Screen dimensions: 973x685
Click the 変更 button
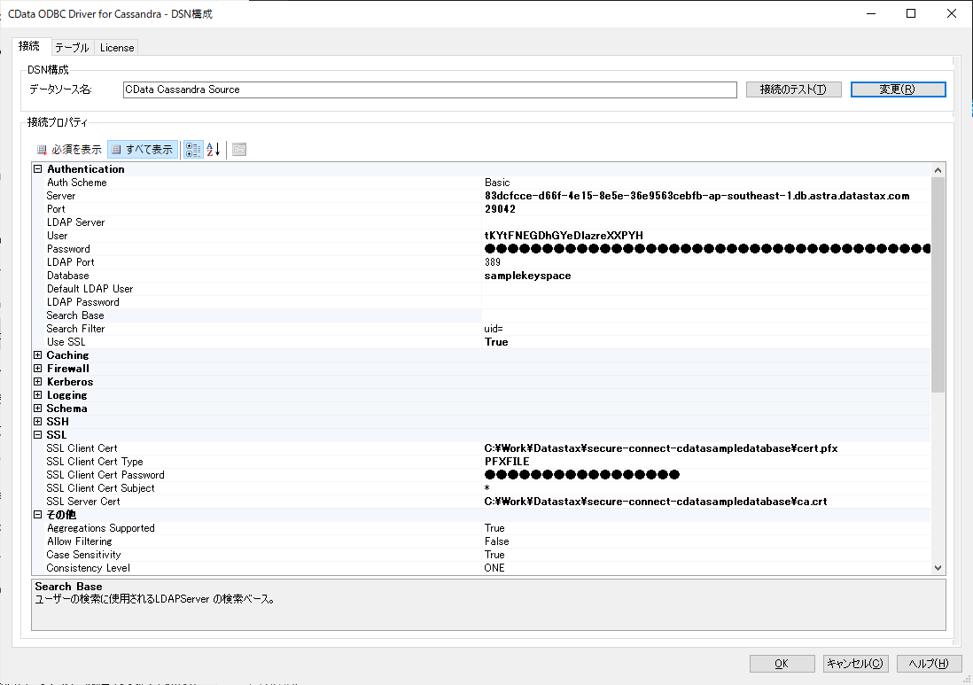(x=898, y=90)
